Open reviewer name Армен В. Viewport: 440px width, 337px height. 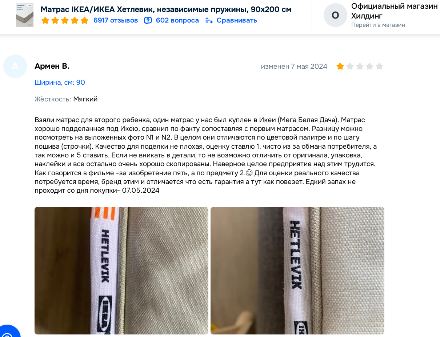(52, 66)
